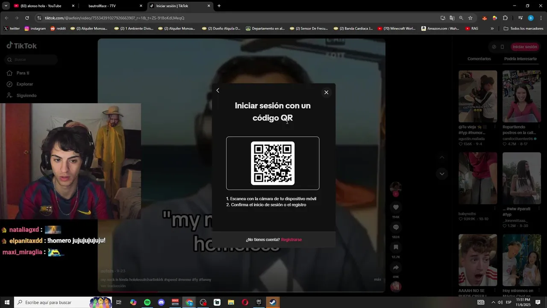Open comments via the speech bubble icon
547x308 pixels.
(396, 228)
